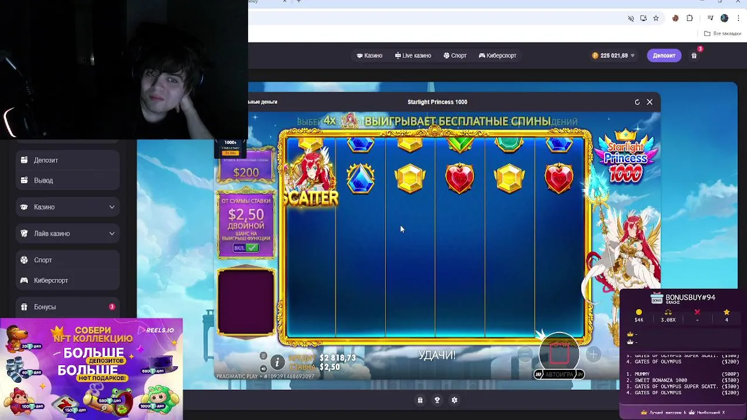Click the cookie extension icon
747x420 pixels.
(x=675, y=18)
